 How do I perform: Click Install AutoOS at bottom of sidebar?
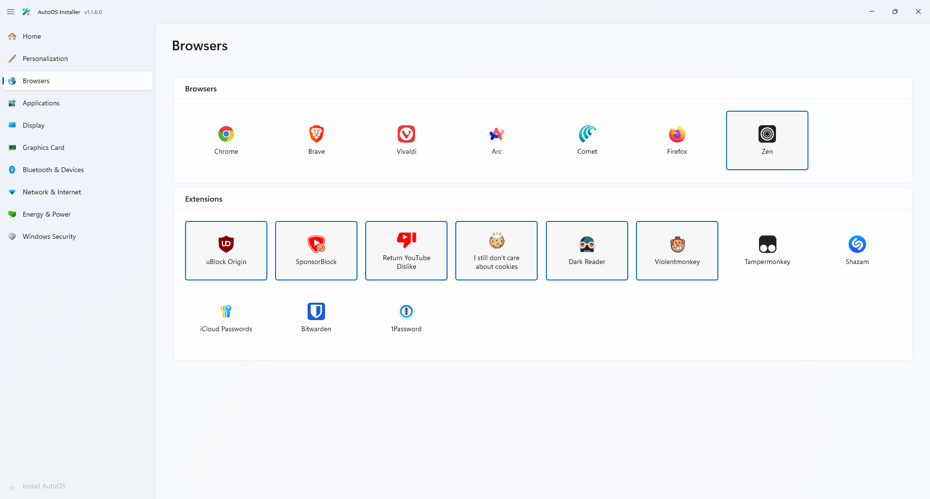point(77,486)
